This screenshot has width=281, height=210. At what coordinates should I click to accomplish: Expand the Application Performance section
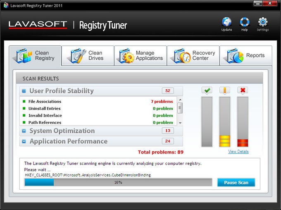tap(24, 141)
